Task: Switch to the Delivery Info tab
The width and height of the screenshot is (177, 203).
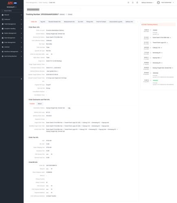Action: (x=129, y=22)
